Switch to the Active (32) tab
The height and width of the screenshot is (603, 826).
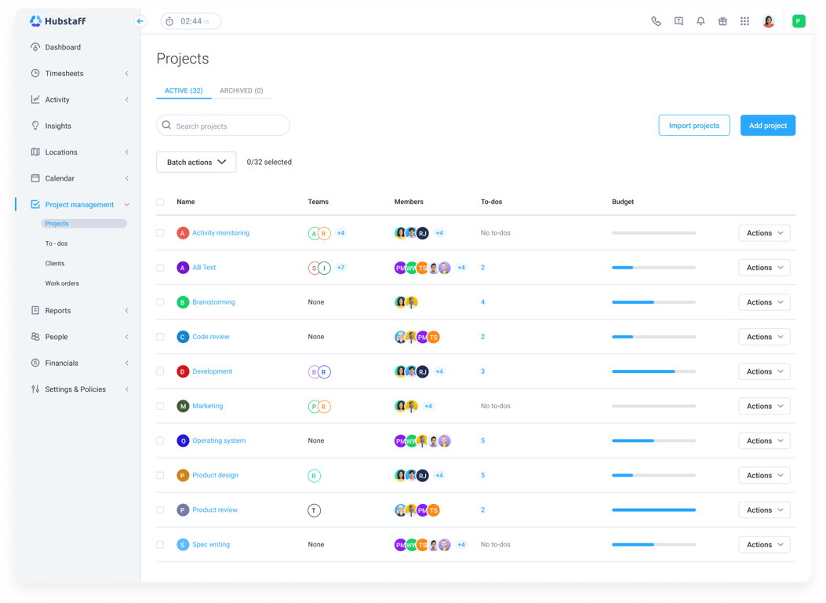pos(184,90)
